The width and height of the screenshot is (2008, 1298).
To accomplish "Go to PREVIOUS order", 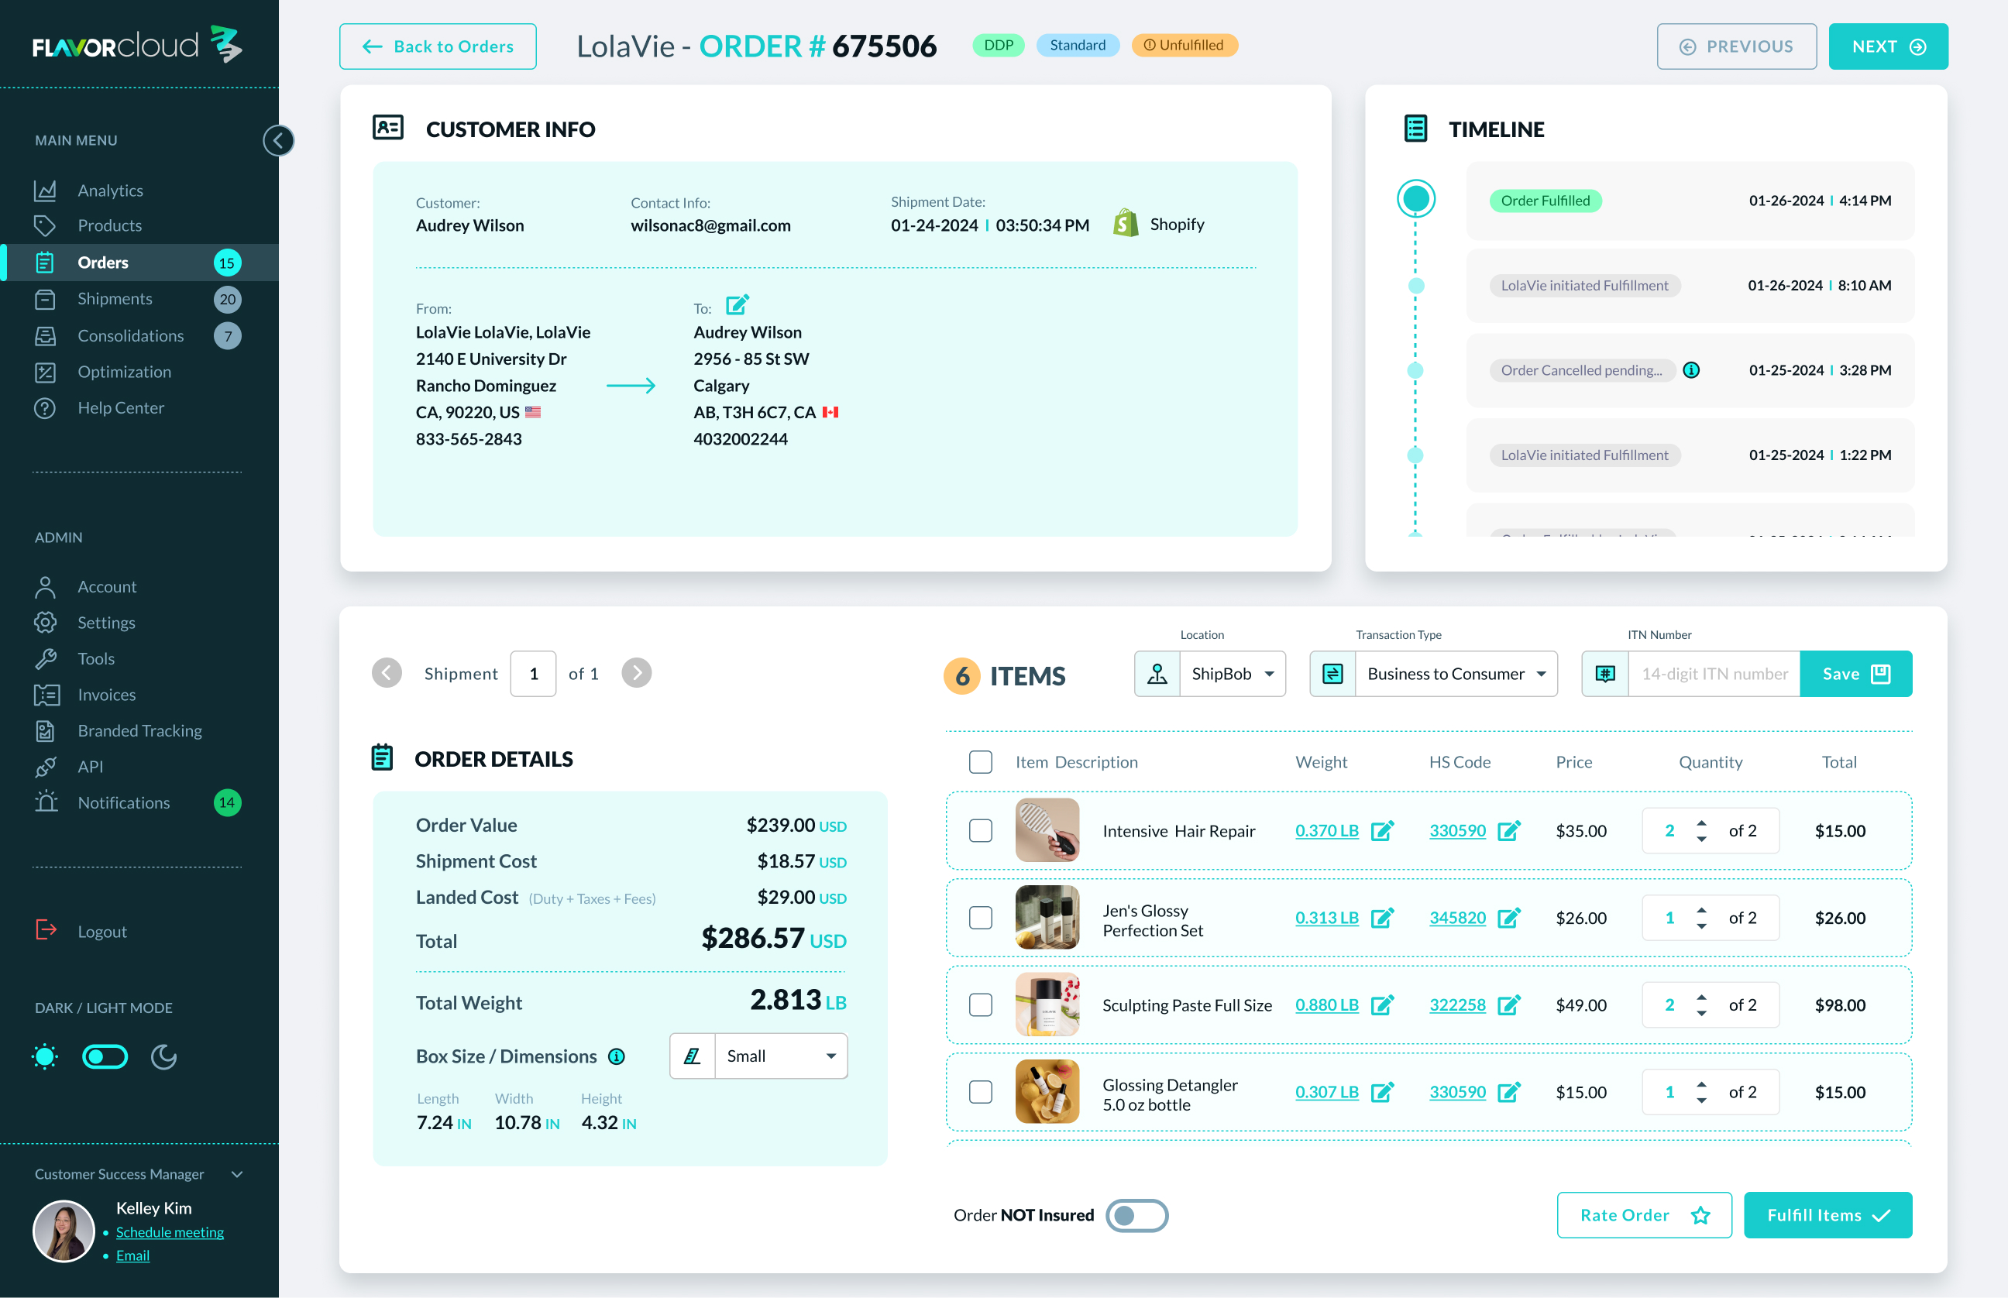I will pyautogui.click(x=1736, y=46).
